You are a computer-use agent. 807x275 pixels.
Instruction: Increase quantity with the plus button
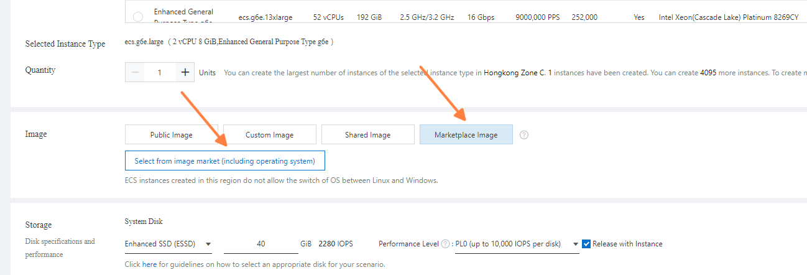pos(185,73)
